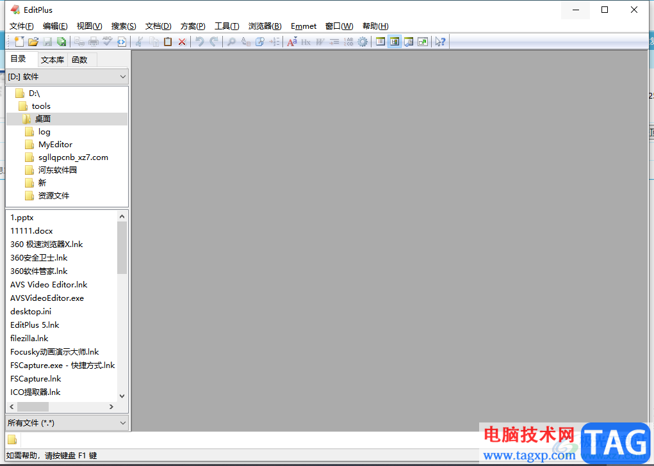Run the ABC spell check icon
The image size is (654, 466).
[x=107, y=41]
